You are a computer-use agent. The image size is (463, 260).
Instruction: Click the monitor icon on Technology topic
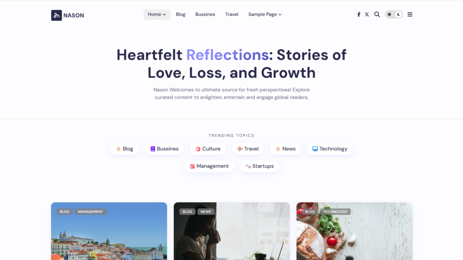pos(315,149)
